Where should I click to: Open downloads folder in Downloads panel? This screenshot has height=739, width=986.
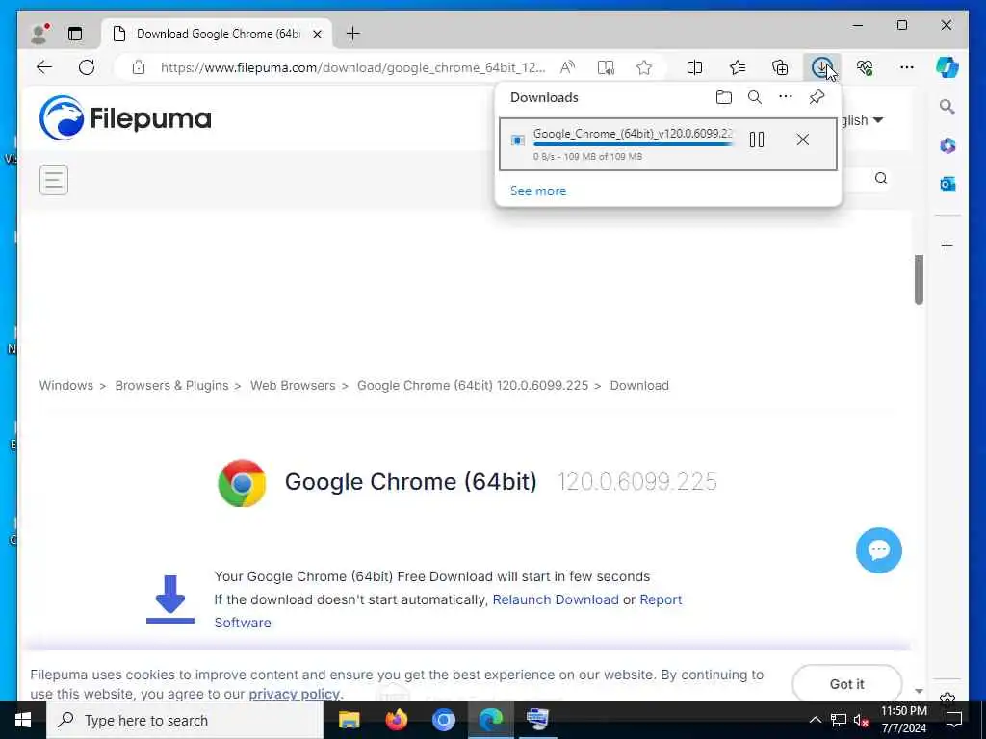pos(724,97)
